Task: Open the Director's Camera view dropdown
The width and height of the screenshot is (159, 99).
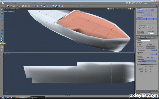Action: click(9, 11)
